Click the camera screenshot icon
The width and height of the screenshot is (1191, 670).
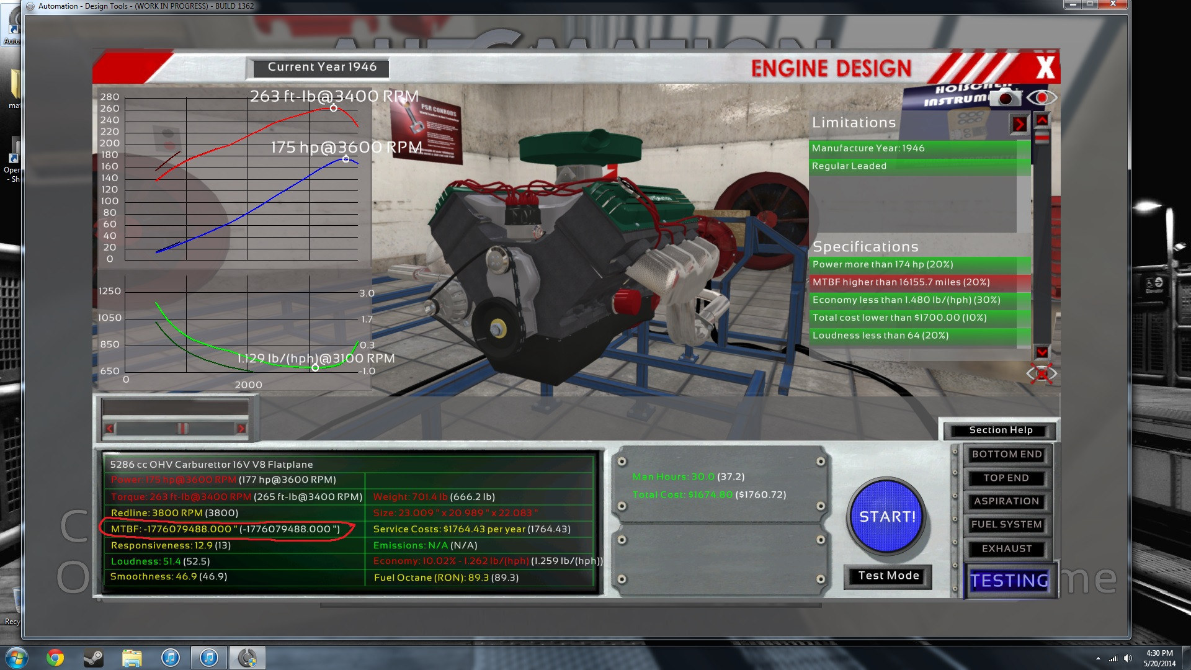[1006, 98]
